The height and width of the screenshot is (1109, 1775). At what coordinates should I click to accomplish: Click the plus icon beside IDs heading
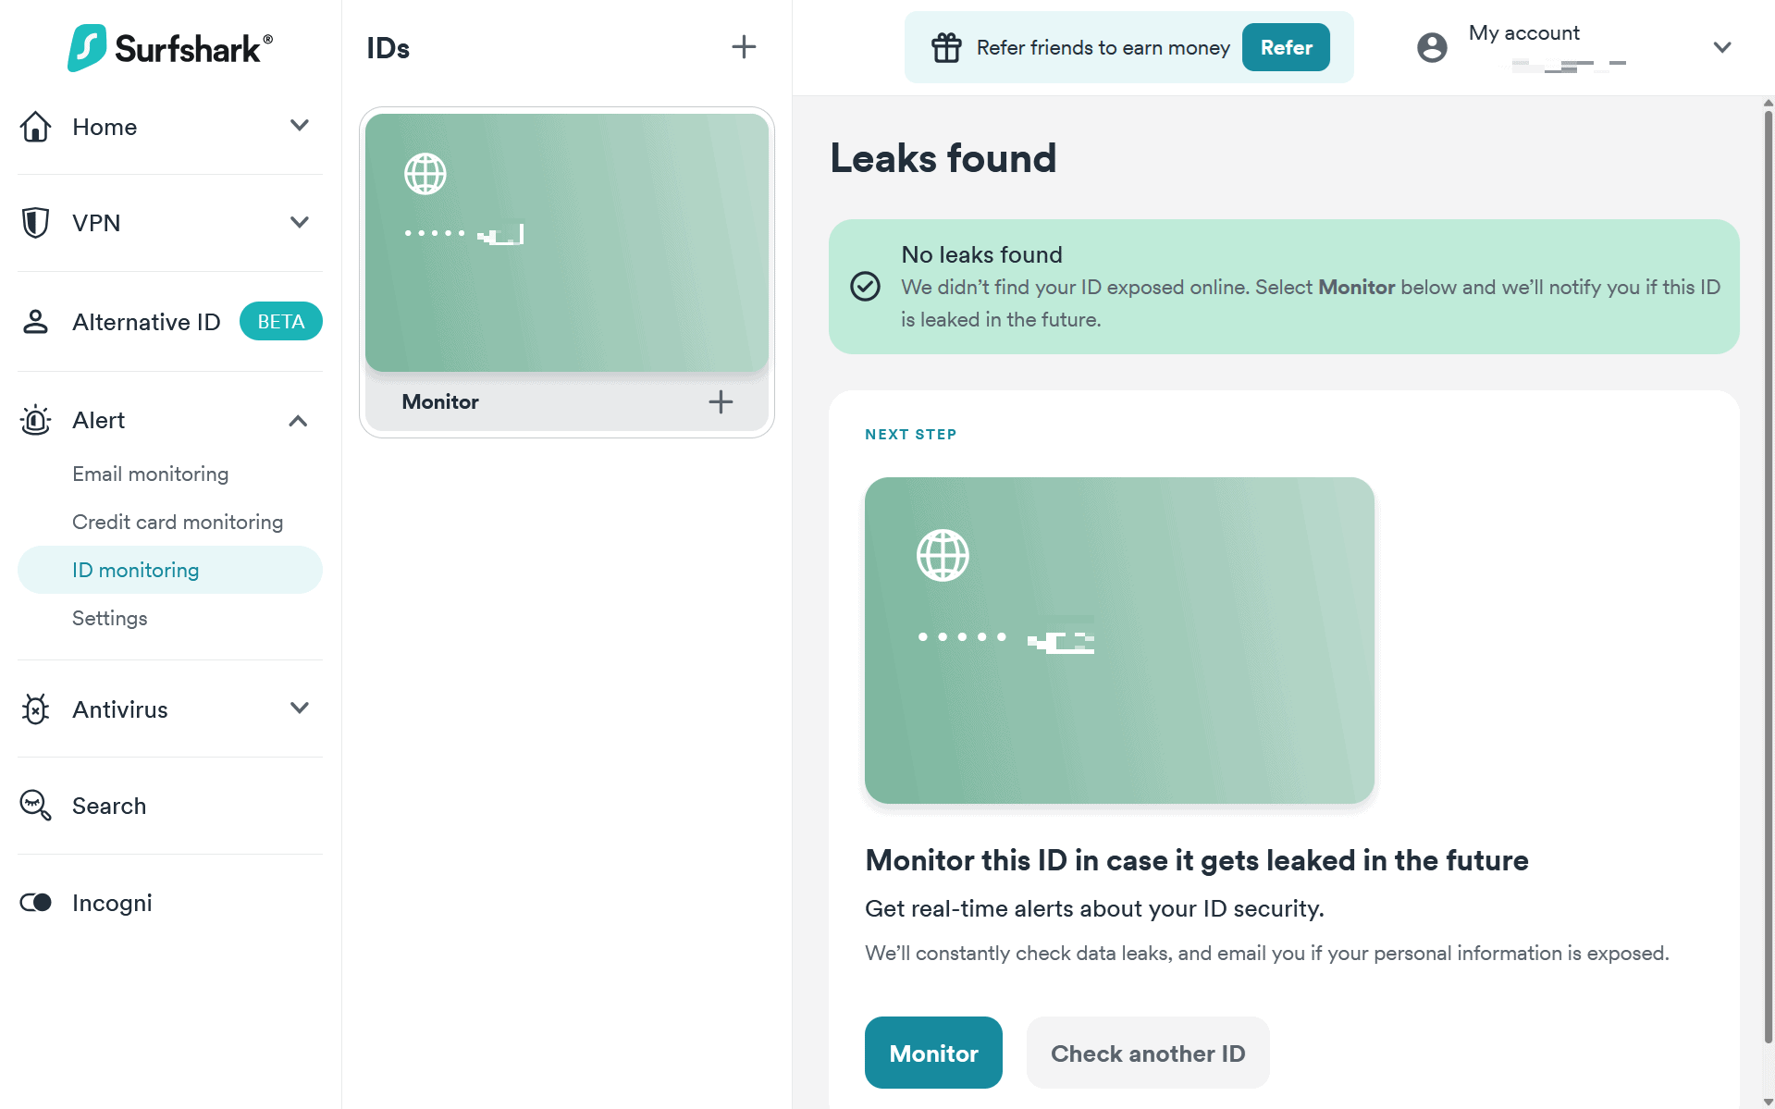pos(744,47)
